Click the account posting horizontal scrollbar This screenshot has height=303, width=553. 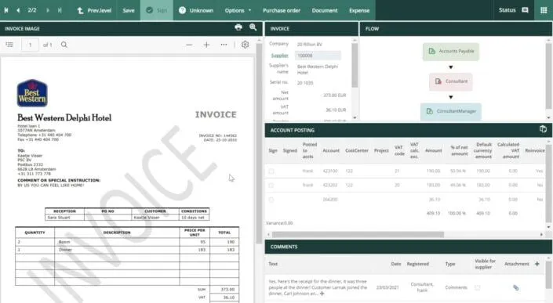point(358,234)
